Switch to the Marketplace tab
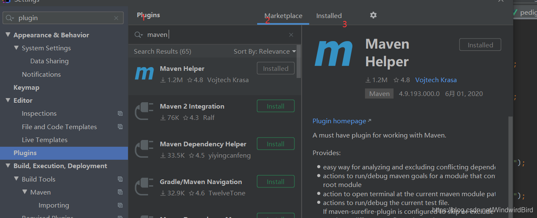This screenshot has height=218, width=537. pos(283,16)
